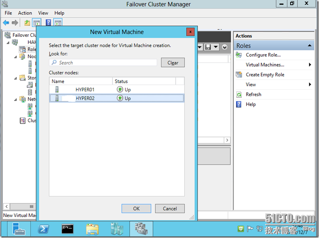Open Server Manager from the taskbar
319x238 pixels.
pyautogui.click(x=19, y=229)
